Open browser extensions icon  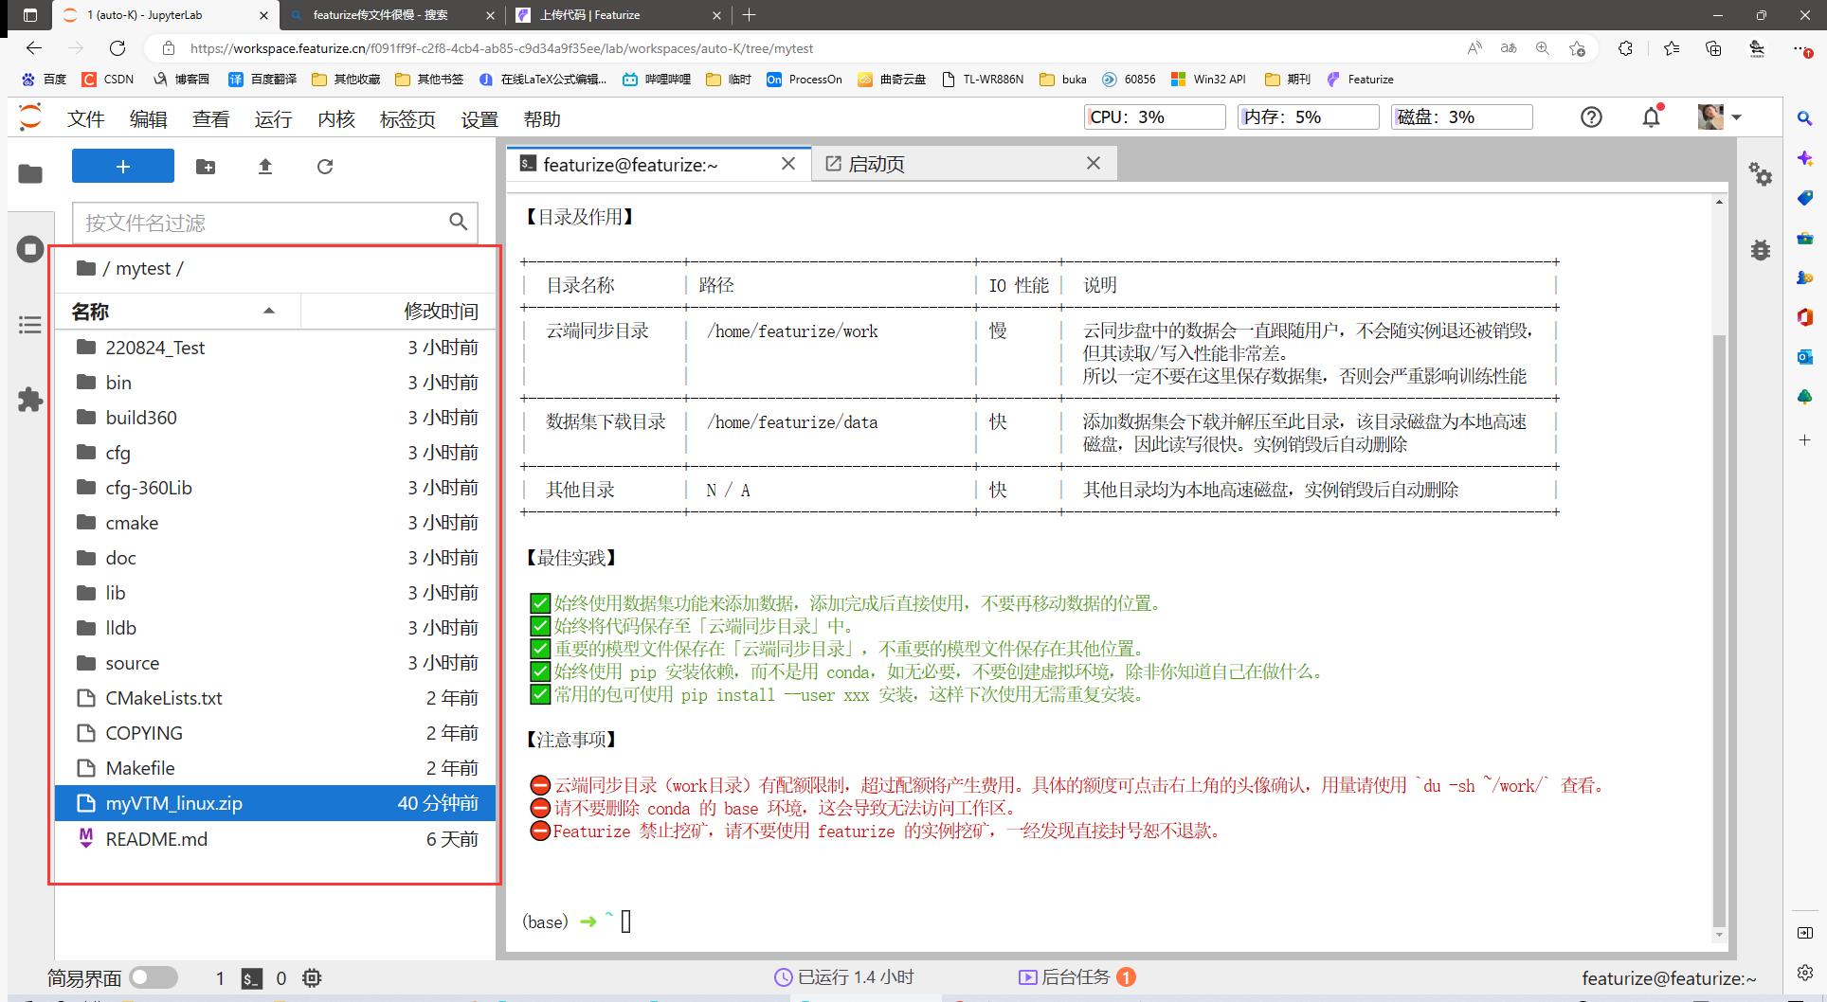pyautogui.click(x=1626, y=48)
